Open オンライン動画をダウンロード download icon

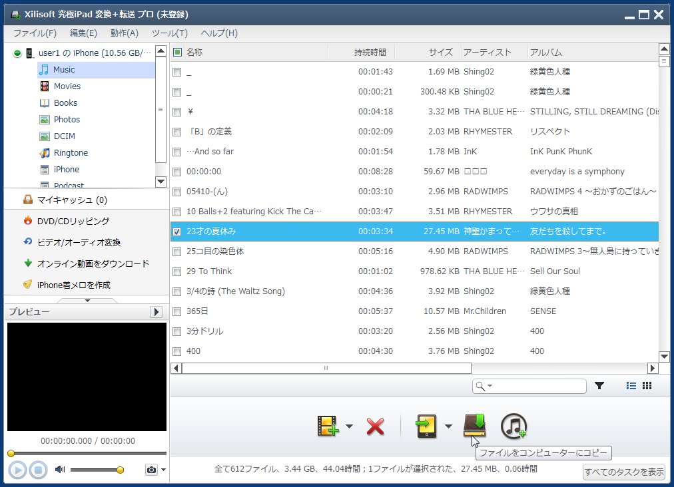pos(28,263)
